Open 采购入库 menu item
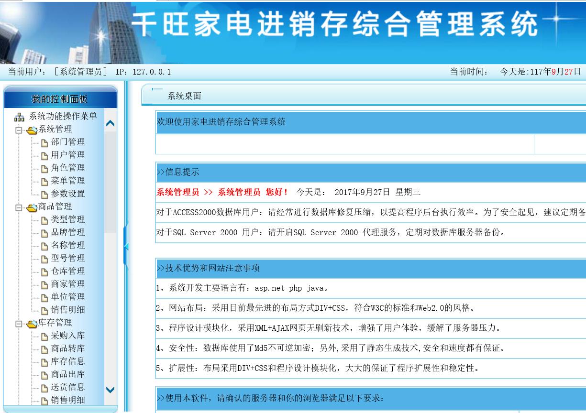This screenshot has width=586, height=413. click(68, 336)
